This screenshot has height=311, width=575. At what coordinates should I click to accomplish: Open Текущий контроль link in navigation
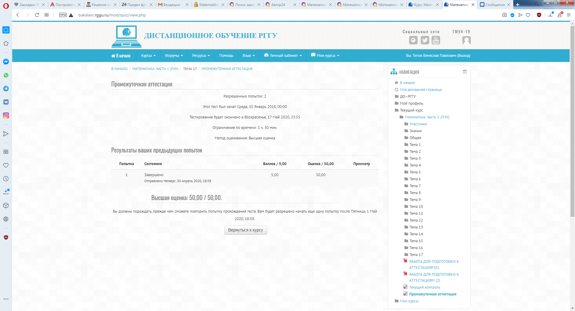(x=425, y=287)
